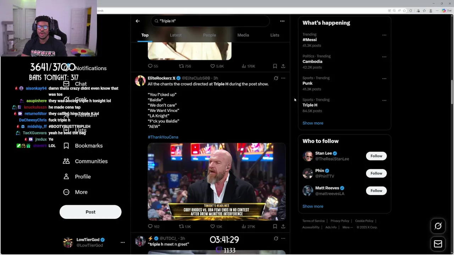Open the UTDCJ user avatar
This screenshot has height=255, width=454.
point(140,241)
